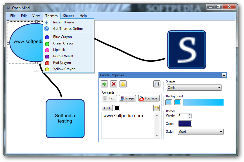Open the Edit menu
The height and width of the screenshot is (162, 244).
(x=24, y=16)
